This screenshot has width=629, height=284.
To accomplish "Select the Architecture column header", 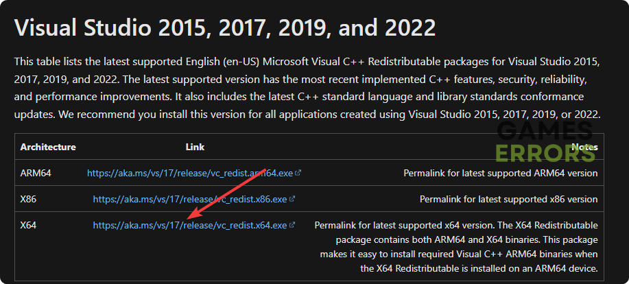I will coord(48,147).
